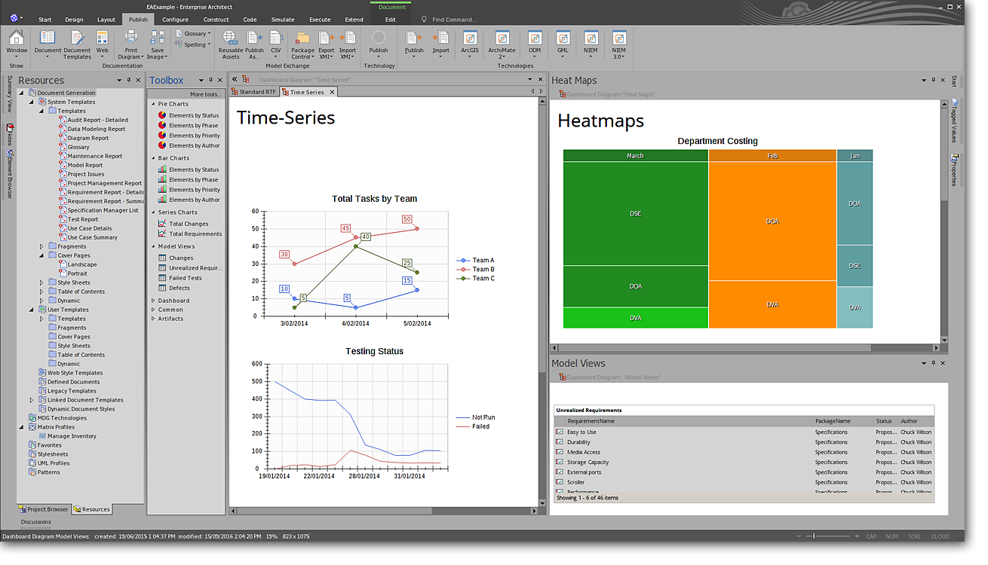Select the Failed Tests model view tool
Viewport: 988px width, 565px height.
pos(185,278)
